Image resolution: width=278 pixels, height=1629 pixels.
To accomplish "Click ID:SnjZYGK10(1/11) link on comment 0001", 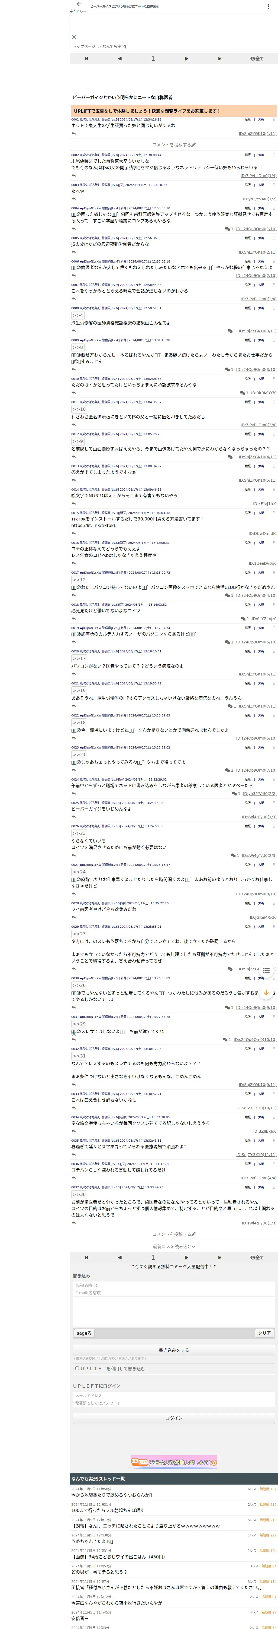I will pos(257,133).
